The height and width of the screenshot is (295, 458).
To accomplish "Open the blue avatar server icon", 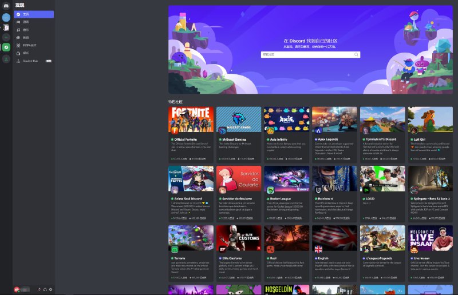I will click(6, 17).
